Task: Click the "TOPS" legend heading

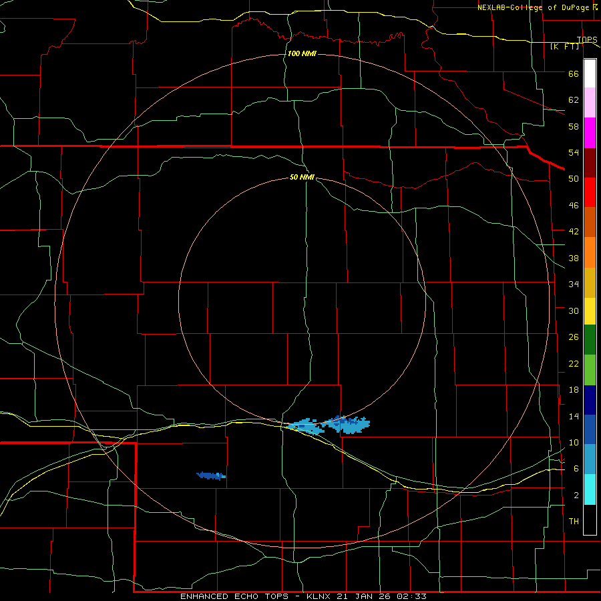Action: point(587,39)
